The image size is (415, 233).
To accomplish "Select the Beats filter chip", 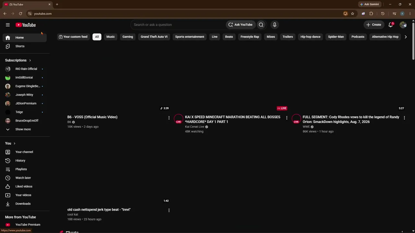I will [229, 37].
